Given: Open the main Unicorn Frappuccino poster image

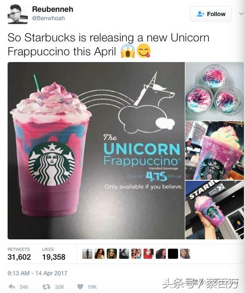Looking at the screenshot, I should [x=96, y=151].
